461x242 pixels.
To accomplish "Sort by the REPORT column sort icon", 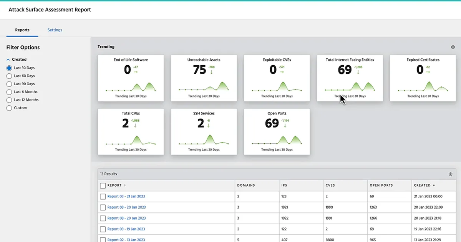I will point(125,186).
